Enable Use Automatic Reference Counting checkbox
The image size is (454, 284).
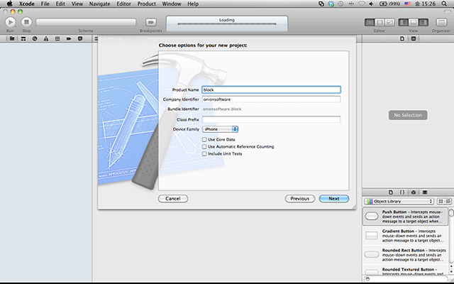204,147
